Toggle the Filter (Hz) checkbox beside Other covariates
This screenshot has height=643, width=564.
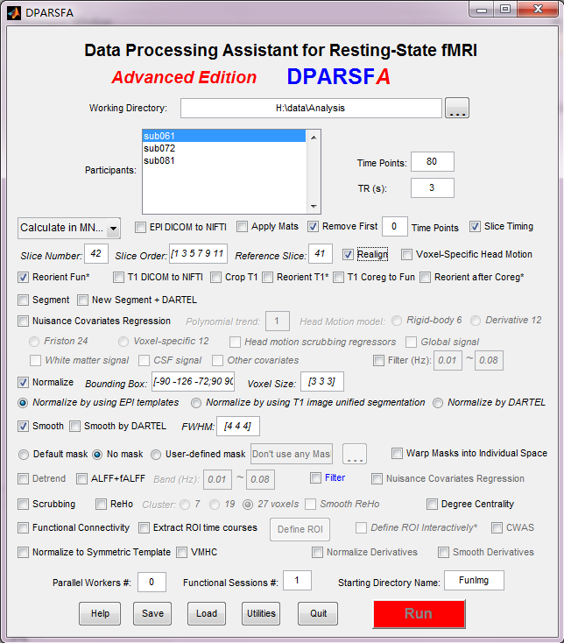(378, 361)
